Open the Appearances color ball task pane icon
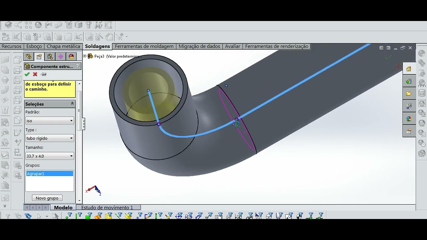This screenshot has width=427, height=240. click(x=409, y=119)
